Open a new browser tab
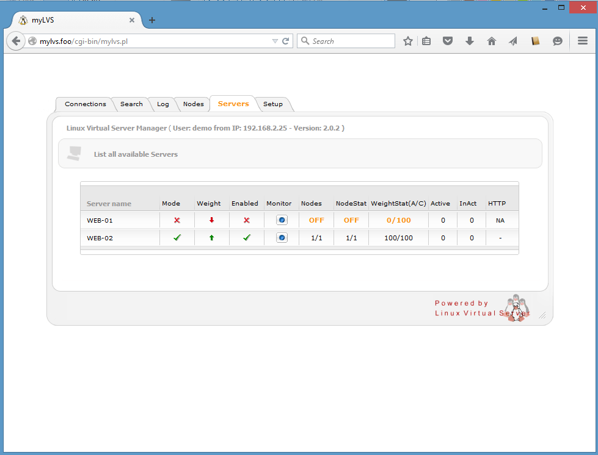 click(x=152, y=20)
